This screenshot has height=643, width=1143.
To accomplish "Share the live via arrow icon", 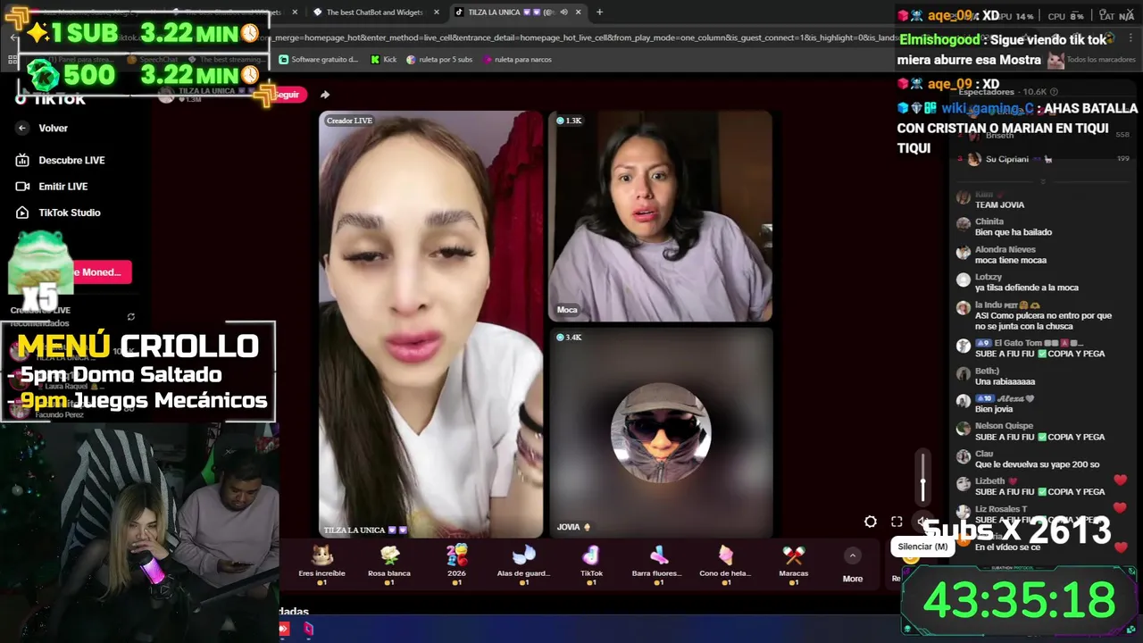I will 325,95.
